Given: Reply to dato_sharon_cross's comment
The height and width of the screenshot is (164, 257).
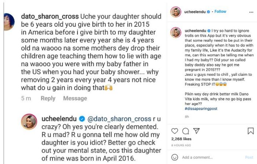Looking at the screenshot, I should point(48,98).
